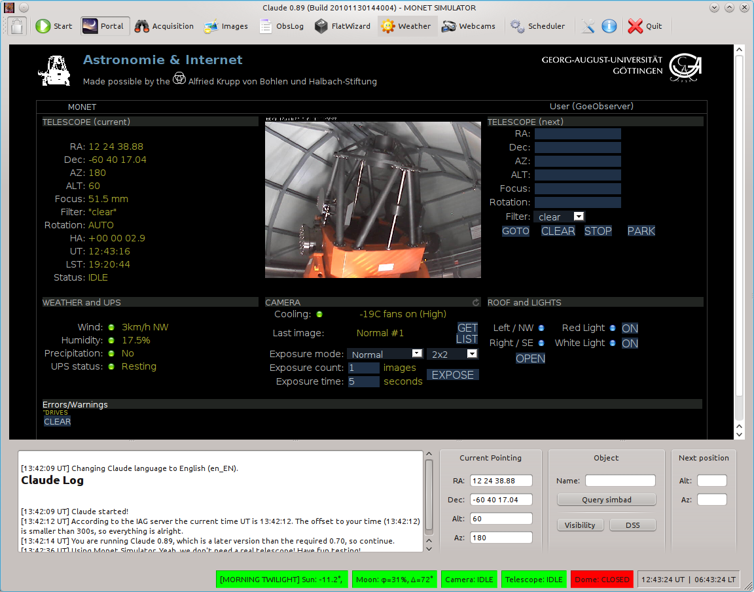Click the Object Name input field
The height and width of the screenshot is (592, 754).
pyautogui.click(x=620, y=481)
